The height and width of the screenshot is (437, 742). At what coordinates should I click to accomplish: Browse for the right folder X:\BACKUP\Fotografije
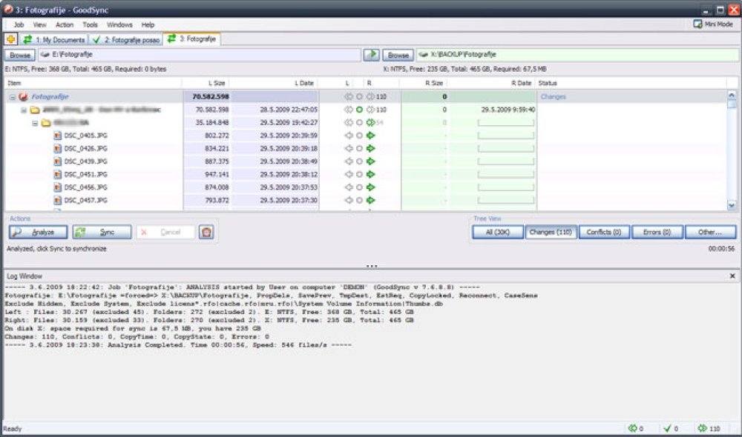[398, 56]
